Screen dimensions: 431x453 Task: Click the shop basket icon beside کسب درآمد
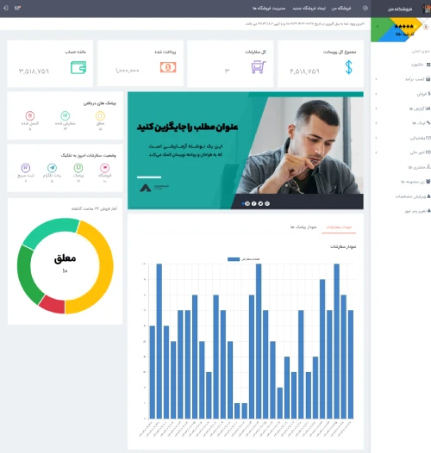pos(428,79)
